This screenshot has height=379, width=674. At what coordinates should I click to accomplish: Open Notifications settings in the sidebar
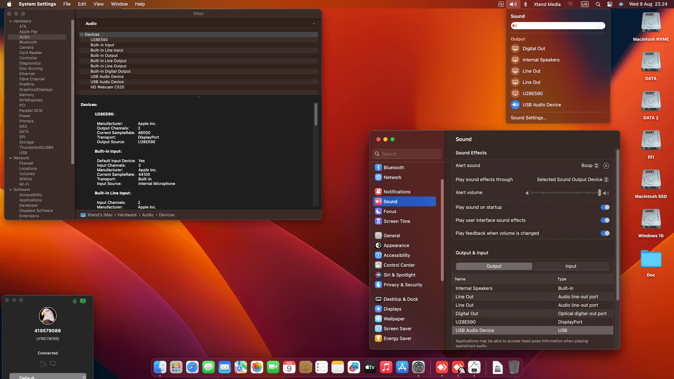[x=404, y=192]
